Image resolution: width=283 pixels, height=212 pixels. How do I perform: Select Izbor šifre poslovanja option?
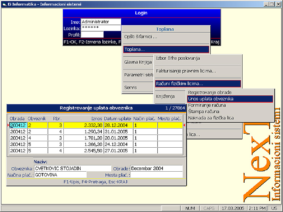click(178, 58)
